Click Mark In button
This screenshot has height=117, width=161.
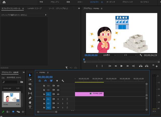pyautogui.click(x=97, y=66)
